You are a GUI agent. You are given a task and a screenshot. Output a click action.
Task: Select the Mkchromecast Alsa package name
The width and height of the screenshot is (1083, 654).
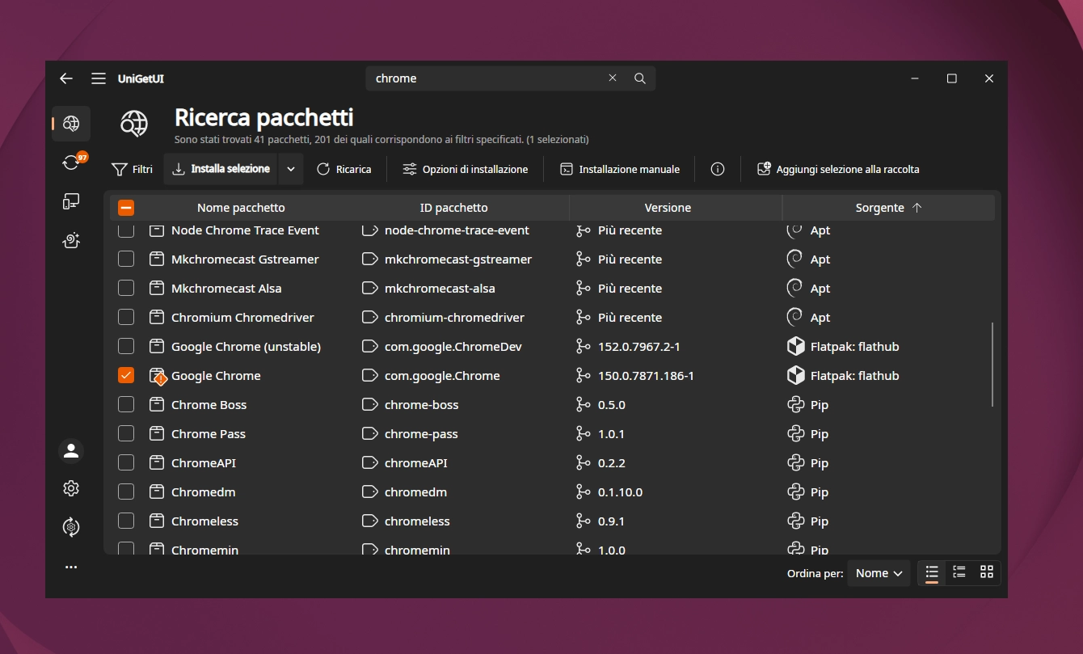click(x=226, y=289)
